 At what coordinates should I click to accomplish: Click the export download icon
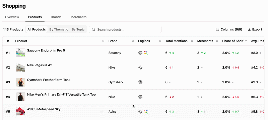pos(249,29)
